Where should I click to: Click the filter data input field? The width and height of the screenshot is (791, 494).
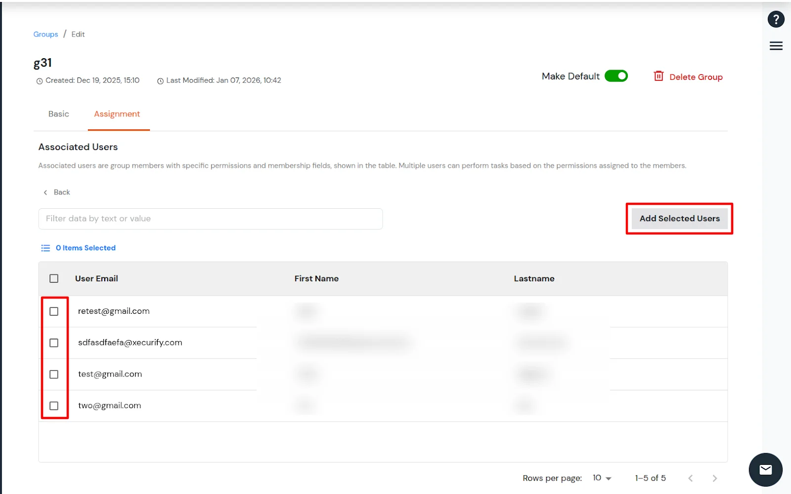(x=210, y=219)
